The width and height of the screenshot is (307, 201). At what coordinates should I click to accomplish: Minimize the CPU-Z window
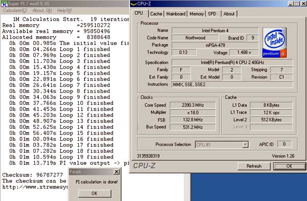291,4
